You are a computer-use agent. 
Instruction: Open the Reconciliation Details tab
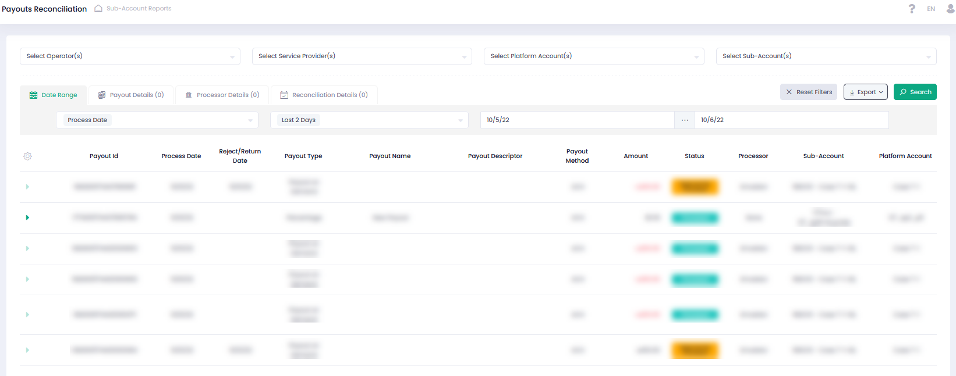324,95
